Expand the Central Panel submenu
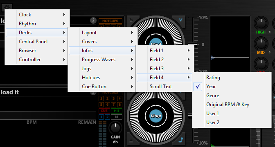 click(36, 42)
